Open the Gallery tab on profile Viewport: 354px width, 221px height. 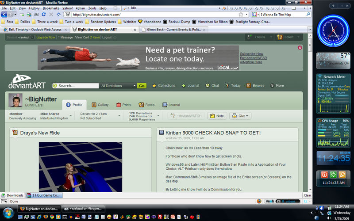click(x=100, y=105)
